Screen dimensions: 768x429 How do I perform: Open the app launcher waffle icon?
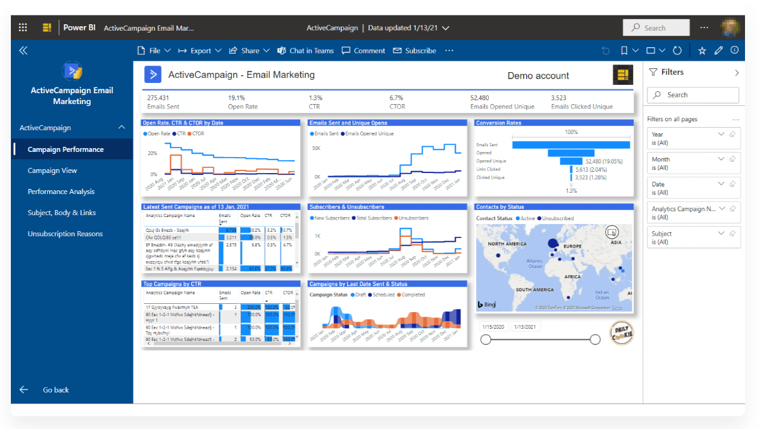tap(23, 27)
